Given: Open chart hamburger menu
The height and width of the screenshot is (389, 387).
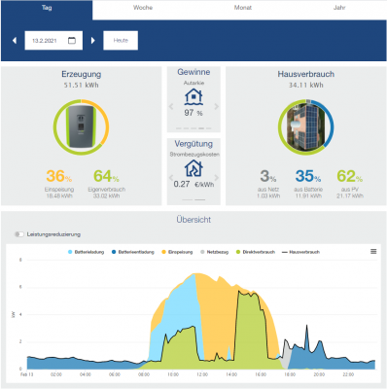Looking at the screenshot, I should pyautogui.click(x=373, y=252).
